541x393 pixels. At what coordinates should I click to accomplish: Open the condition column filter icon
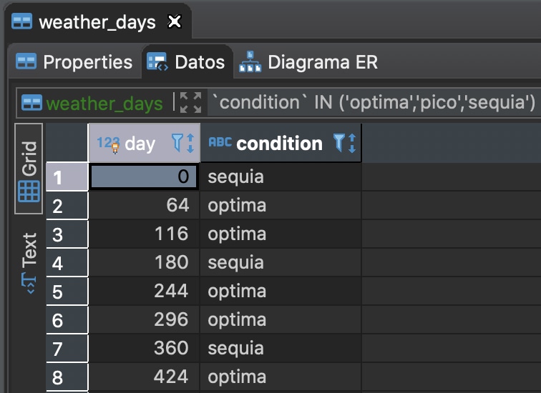click(x=338, y=143)
